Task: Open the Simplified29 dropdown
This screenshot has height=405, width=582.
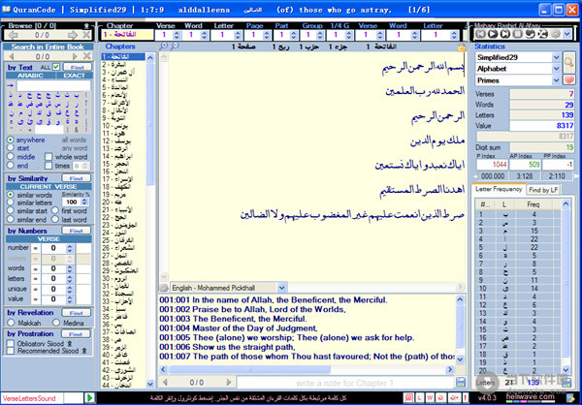Action: point(556,57)
